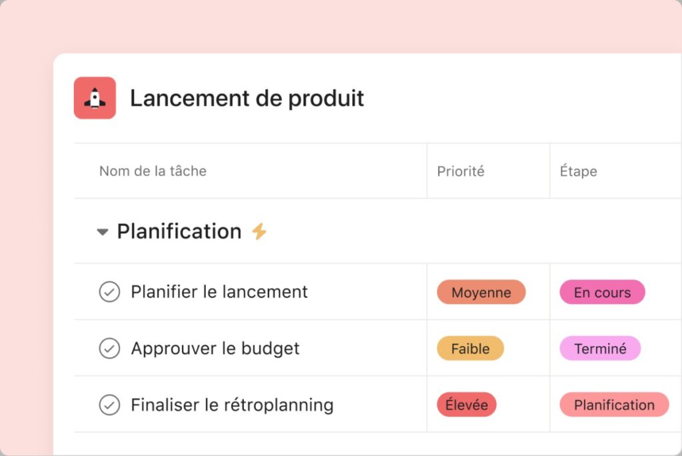This screenshot has height=456, width=682.
Task: Click the completion icon for the rétroplanning task
Action: [x=109, y=405]
